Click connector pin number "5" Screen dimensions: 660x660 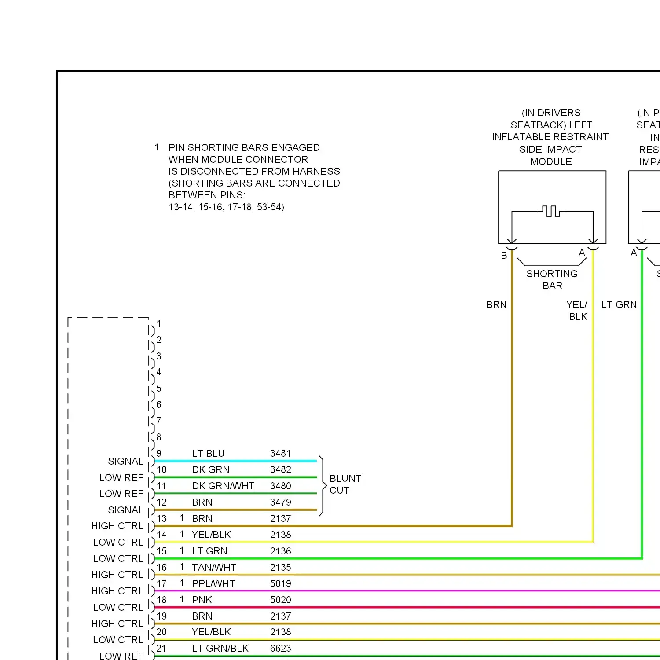(x=159, y=388)
